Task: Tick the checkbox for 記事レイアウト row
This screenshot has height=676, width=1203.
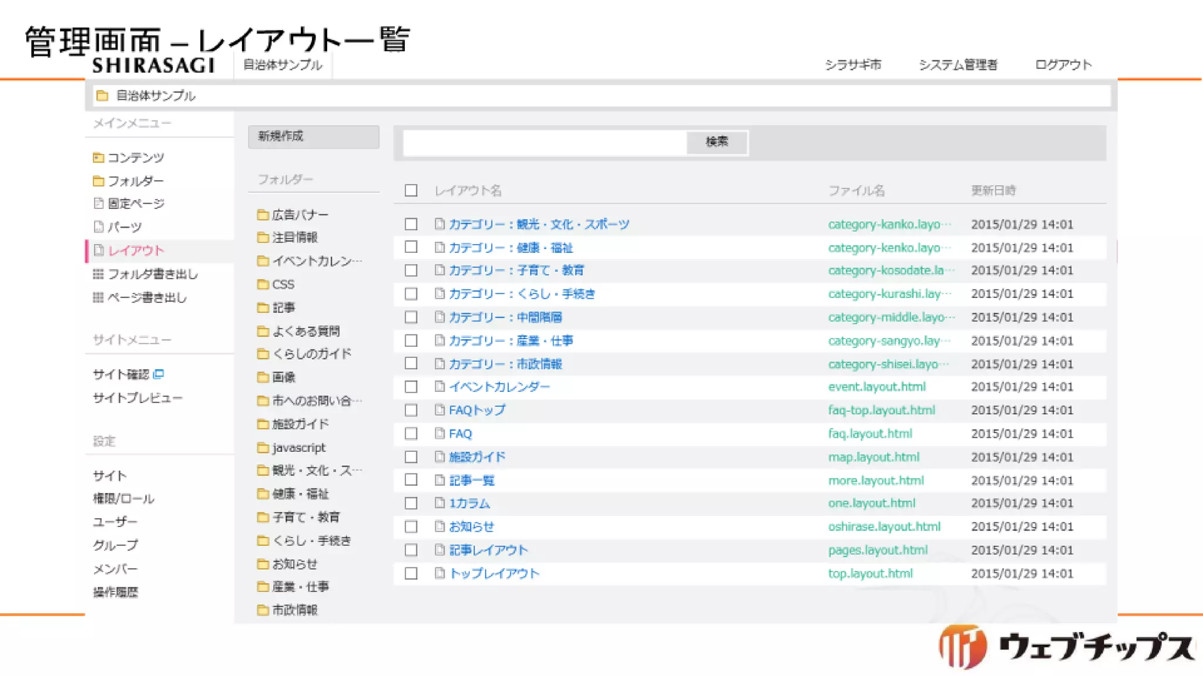Action: coord(411,550)
